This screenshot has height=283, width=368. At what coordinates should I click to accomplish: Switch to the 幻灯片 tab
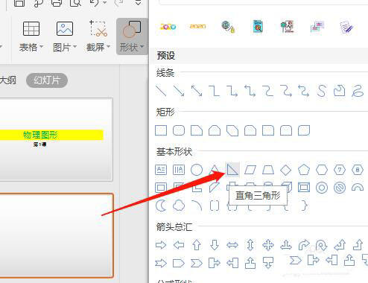47,80
